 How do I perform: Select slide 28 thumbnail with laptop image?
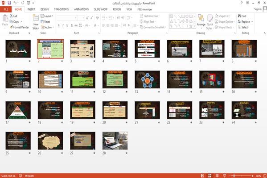115,141
